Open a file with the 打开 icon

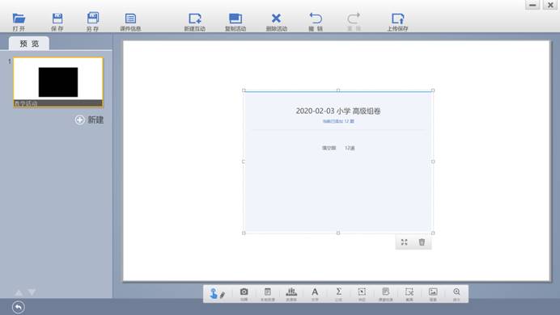[x=19, y=22]
